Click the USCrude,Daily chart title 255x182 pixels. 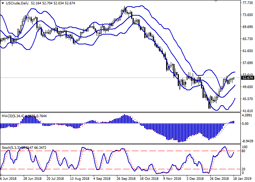pos(18,3)
